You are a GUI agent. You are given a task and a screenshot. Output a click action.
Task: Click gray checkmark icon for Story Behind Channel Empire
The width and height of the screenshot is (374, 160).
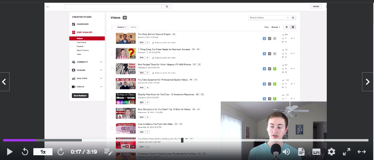click(270, 38)
